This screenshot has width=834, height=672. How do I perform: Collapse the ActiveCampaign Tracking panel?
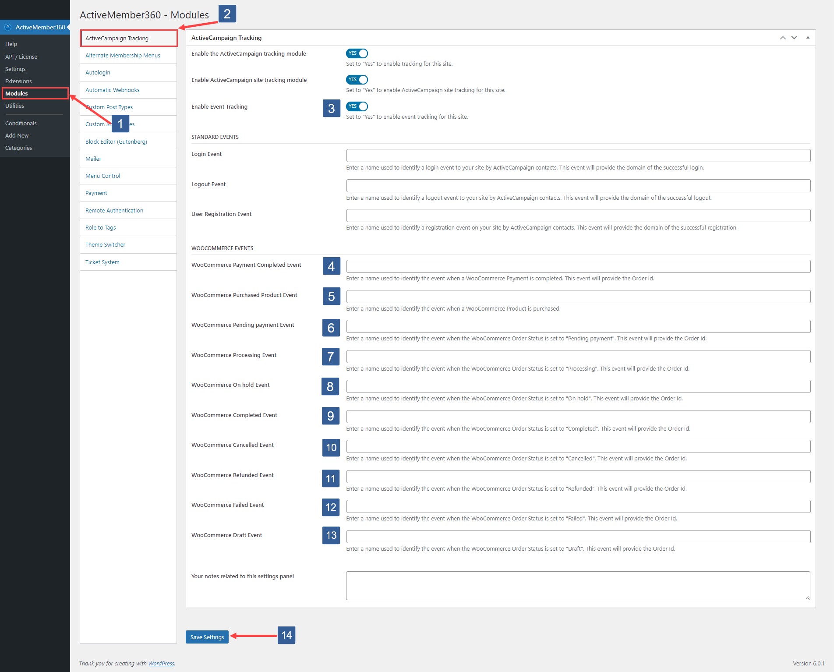[808, 38]
